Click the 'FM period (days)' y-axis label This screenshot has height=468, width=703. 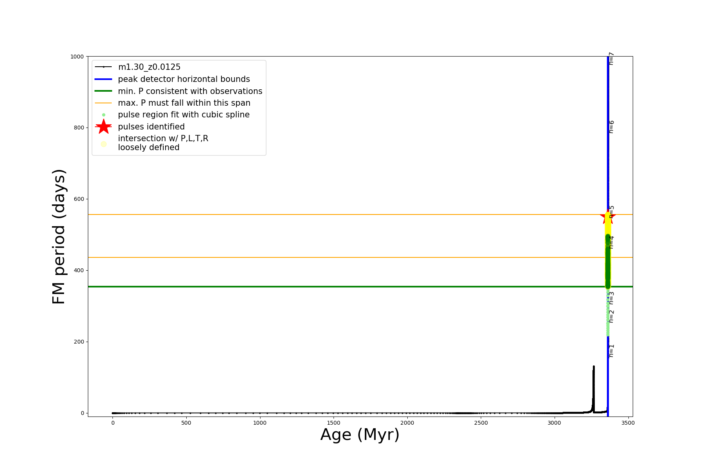tap(59, 236)
